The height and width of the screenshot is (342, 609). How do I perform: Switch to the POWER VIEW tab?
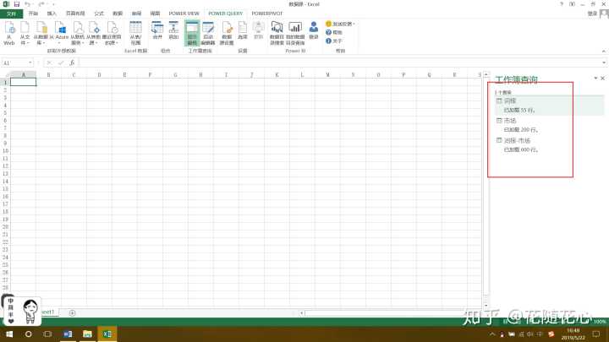click(x=184, y=14)
